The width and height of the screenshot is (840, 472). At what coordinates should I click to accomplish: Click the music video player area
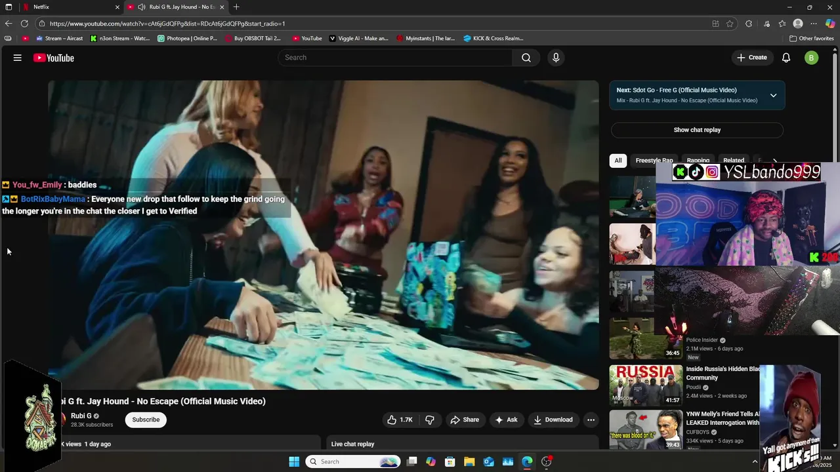pyautogui.click(x=324, y=235)
